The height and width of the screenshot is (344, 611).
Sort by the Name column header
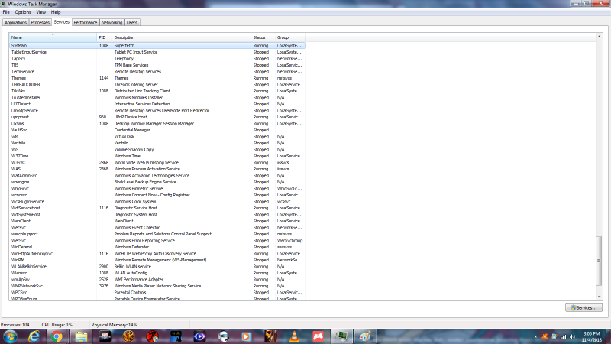[53, 37]
